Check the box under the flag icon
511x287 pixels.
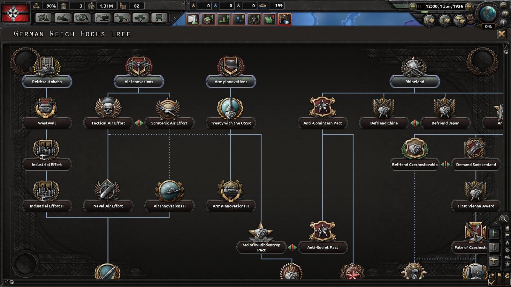click(x=500, y=282)
